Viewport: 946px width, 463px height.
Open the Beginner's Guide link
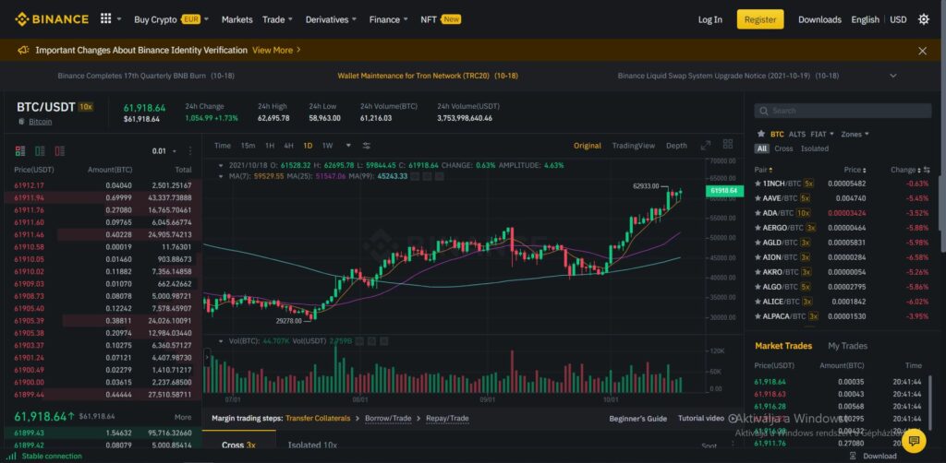(x=637, y=418)
